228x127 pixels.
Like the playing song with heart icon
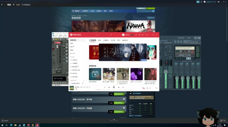tap(90, 87)
